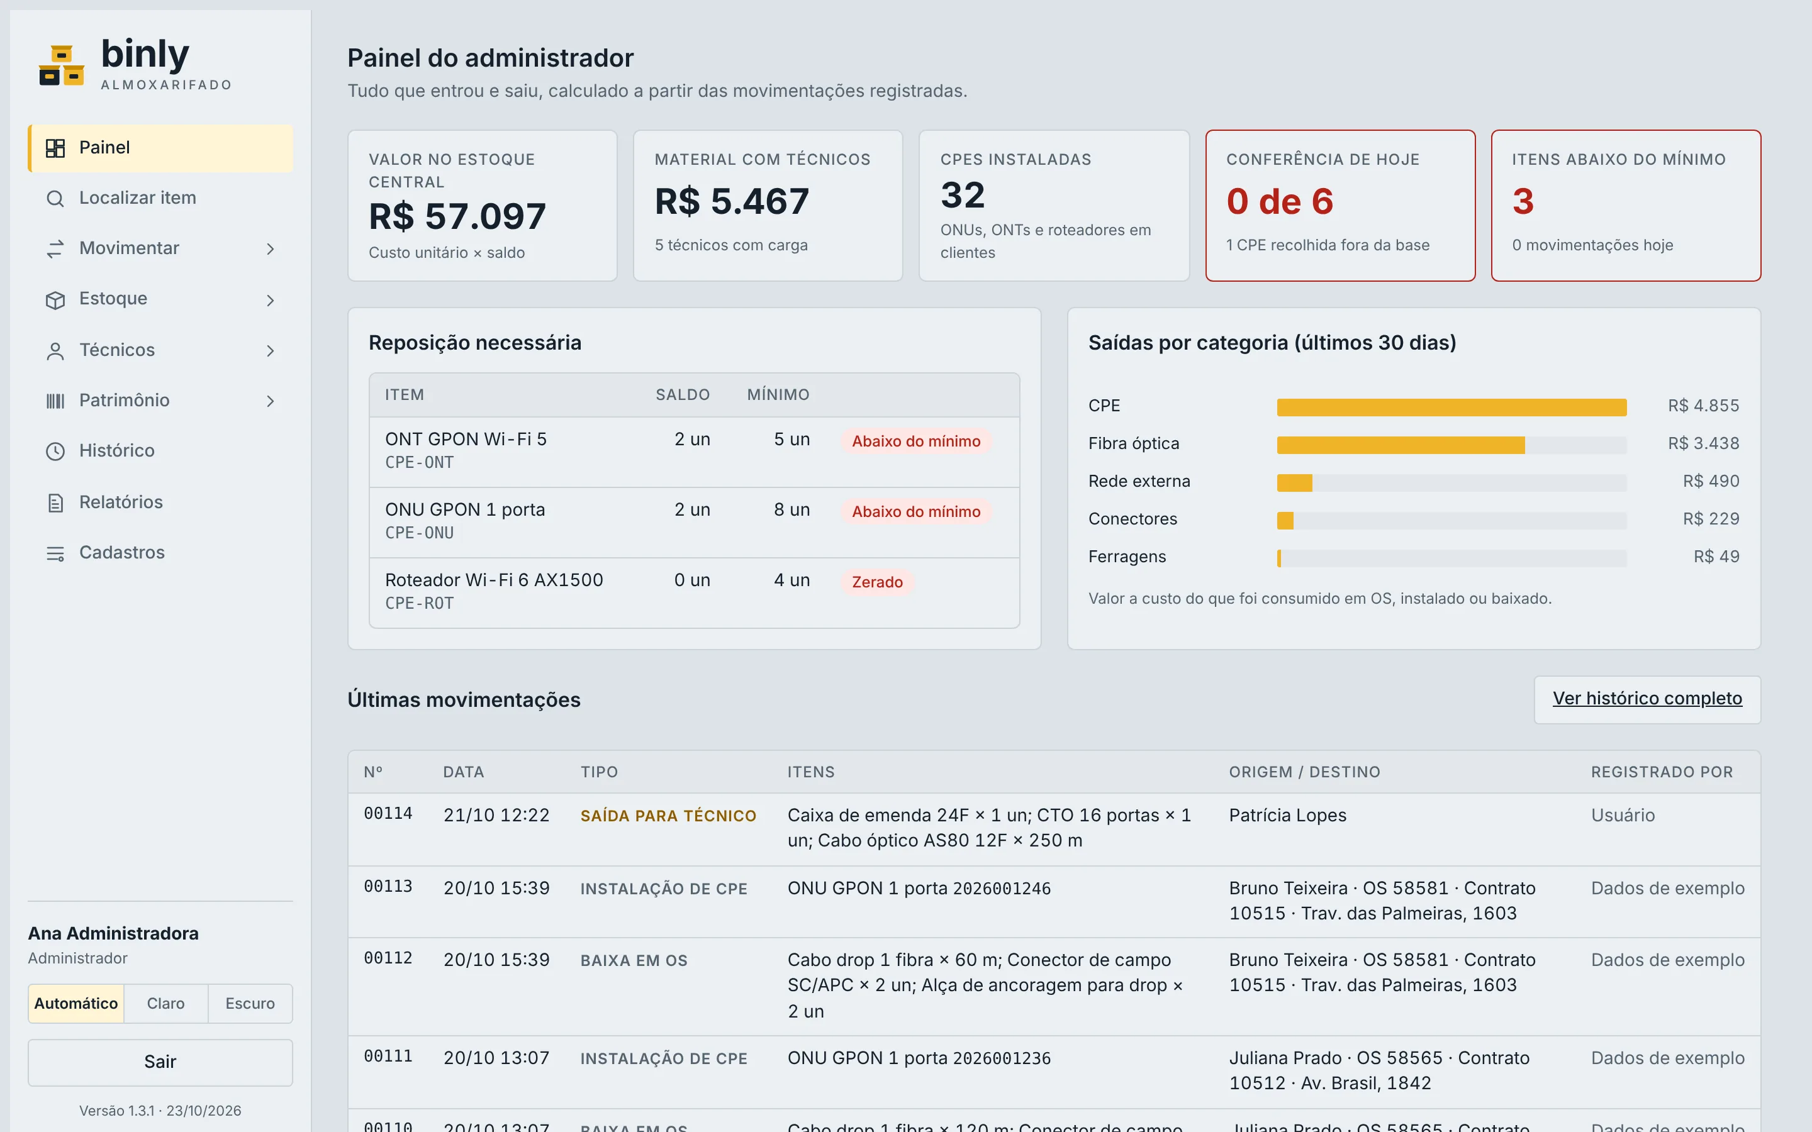Screen dimensions: 1812x1132
Task: Click the Rede externa value R$ 490
Action: (x=1710, y=480)
